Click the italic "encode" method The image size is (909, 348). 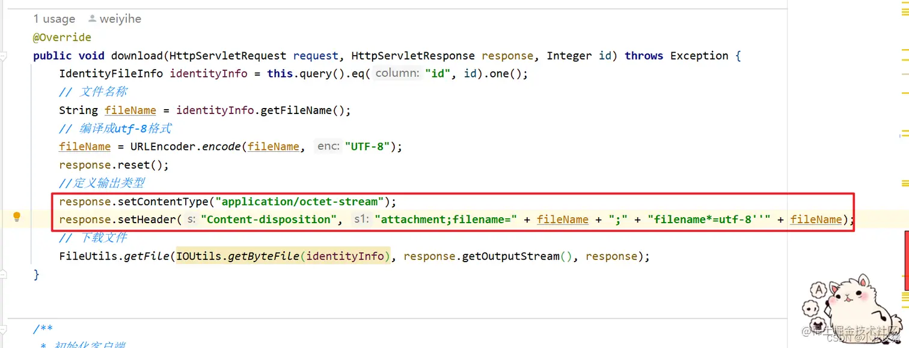pyautogui.click(x=221, y=146)
